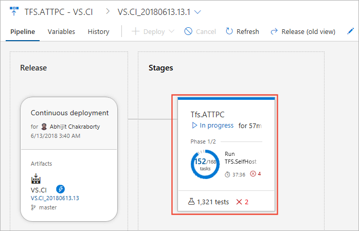This screenshot has width=359, height=231.
Task: Select the Pipeline tab
Action: (x=23, y=31)
